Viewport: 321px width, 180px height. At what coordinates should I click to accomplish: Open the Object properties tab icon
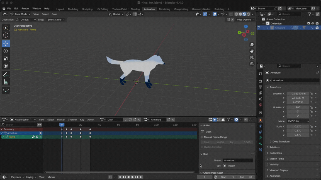pos(261,120)
